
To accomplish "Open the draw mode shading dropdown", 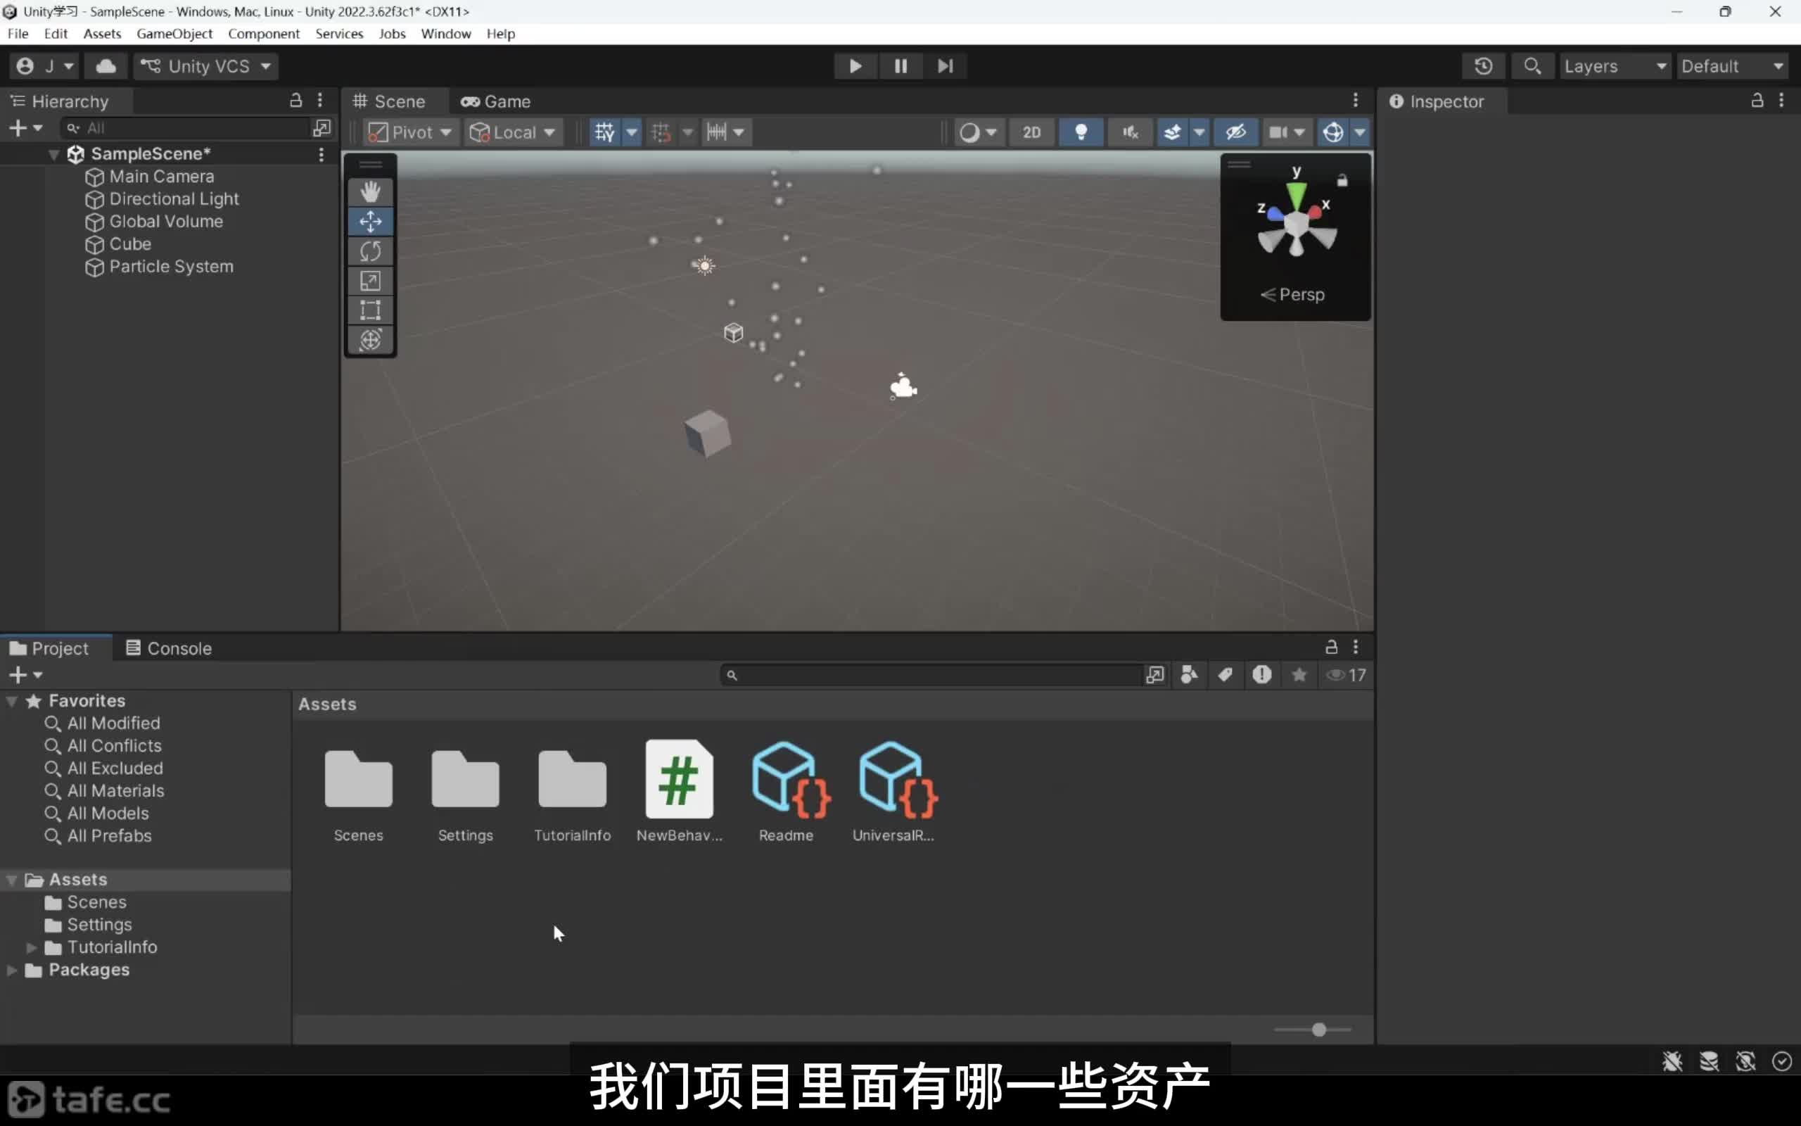I will coord(978,132).
